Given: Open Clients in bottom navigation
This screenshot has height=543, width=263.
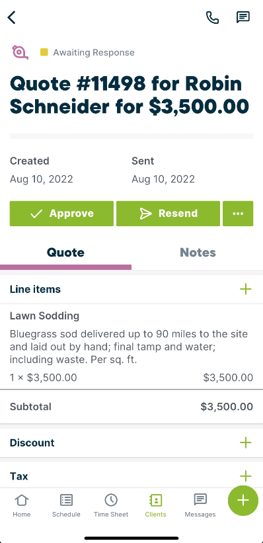Looking at the screenshot, I should pos(155,505).
